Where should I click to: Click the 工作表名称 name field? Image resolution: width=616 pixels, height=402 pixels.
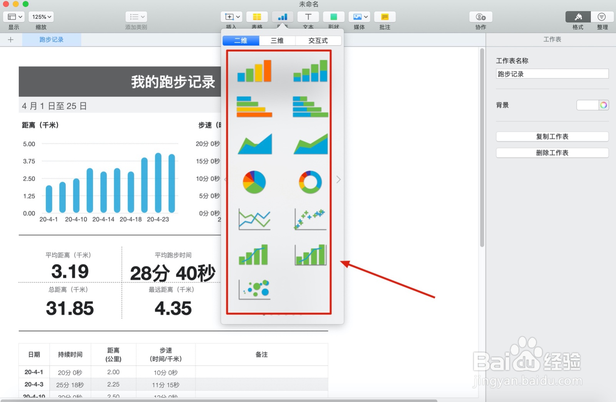[x=552, y=74]
